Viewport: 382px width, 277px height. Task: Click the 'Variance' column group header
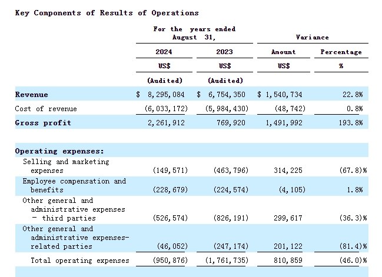coord(312,37)
